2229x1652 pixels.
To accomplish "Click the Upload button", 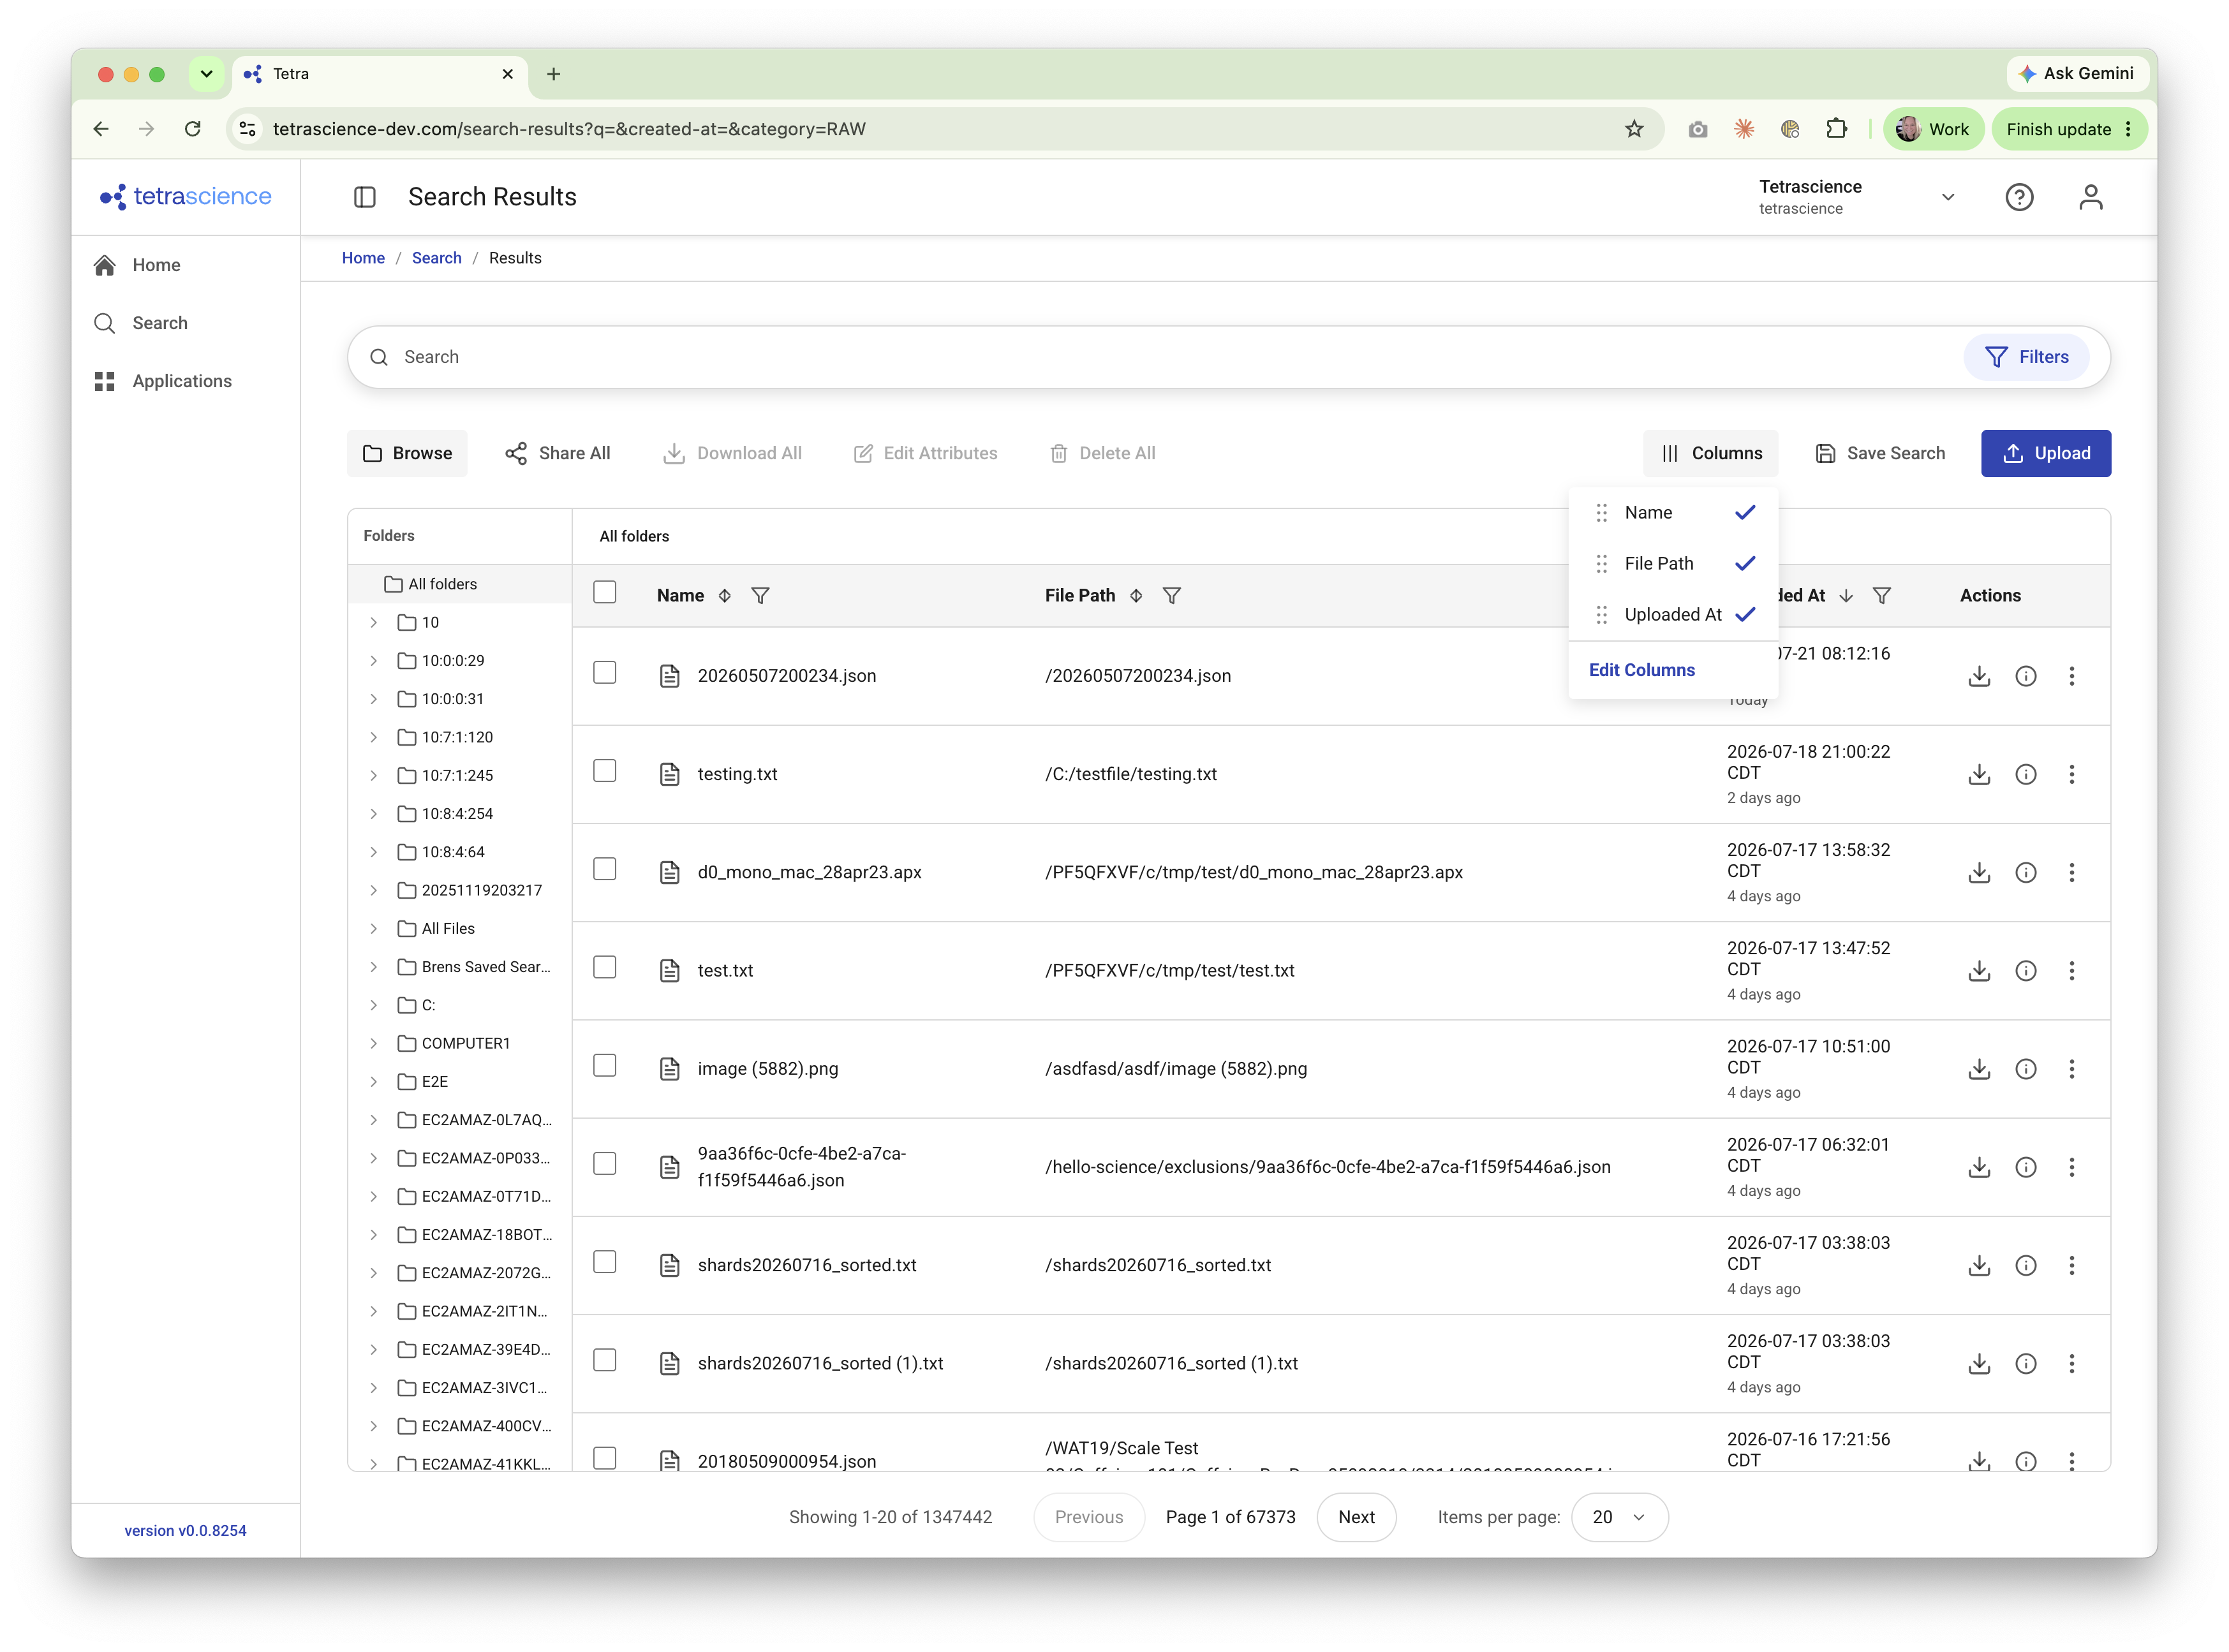I will click(2045, 453).
